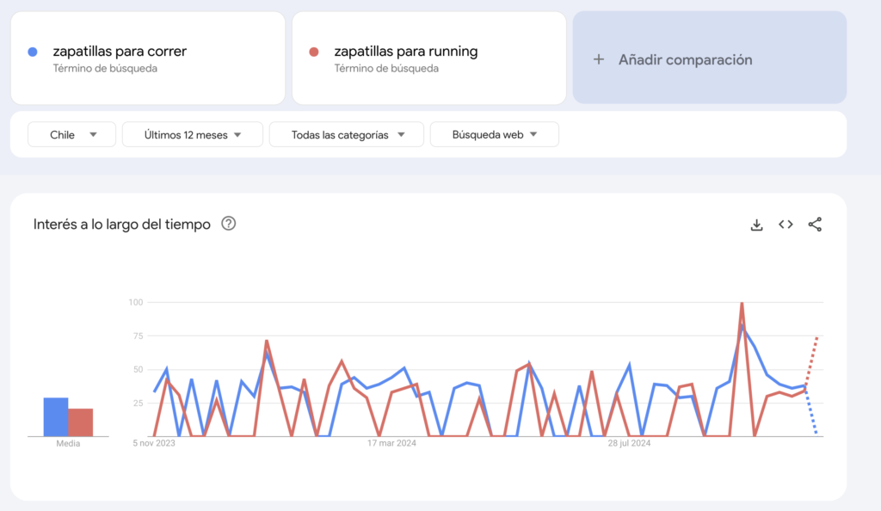The image size is (881, 511).
Task: Open the Chile country dropdown
Action: click(x=72, y=134)
